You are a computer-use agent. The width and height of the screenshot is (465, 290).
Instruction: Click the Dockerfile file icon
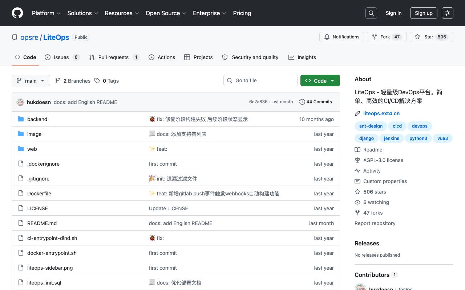point(21,194)
